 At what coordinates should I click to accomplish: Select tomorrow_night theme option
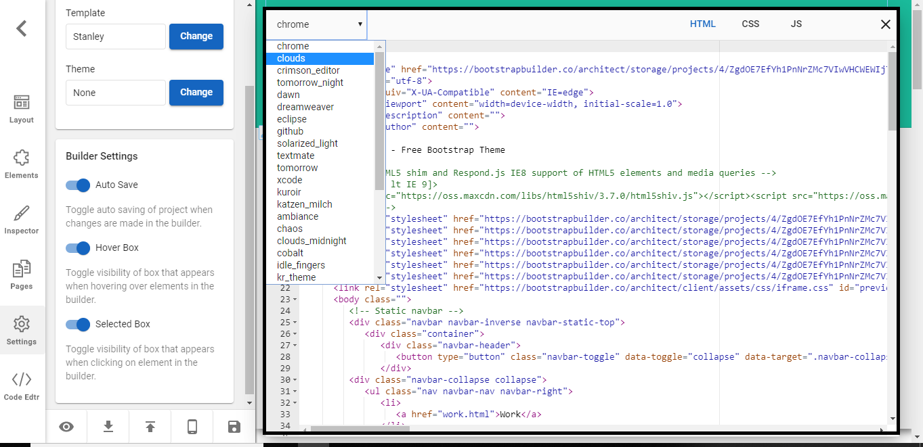(x=320, y=83)
